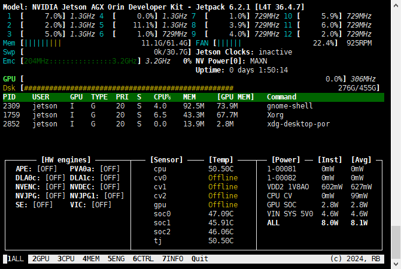Open the 5ENG tab

[x=116, y=259]
